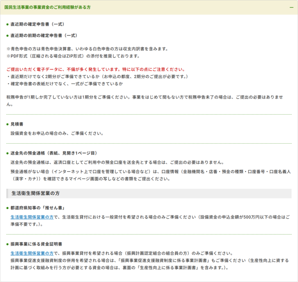The width and height of the screenshot is (298, 282).
Task: Collapse section with the minus icon
Action: (291, 7)
